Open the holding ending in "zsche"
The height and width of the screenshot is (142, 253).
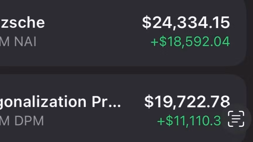point(23,23)
